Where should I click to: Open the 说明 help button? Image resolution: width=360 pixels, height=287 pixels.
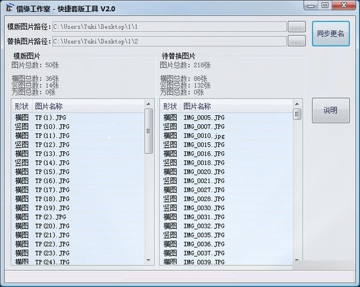point(331,110)
